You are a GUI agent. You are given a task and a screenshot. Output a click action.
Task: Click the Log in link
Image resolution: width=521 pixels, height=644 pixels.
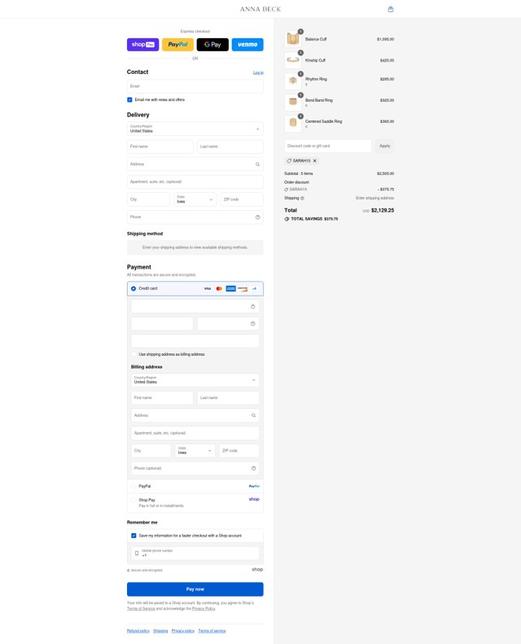click(x=258, y=72)
